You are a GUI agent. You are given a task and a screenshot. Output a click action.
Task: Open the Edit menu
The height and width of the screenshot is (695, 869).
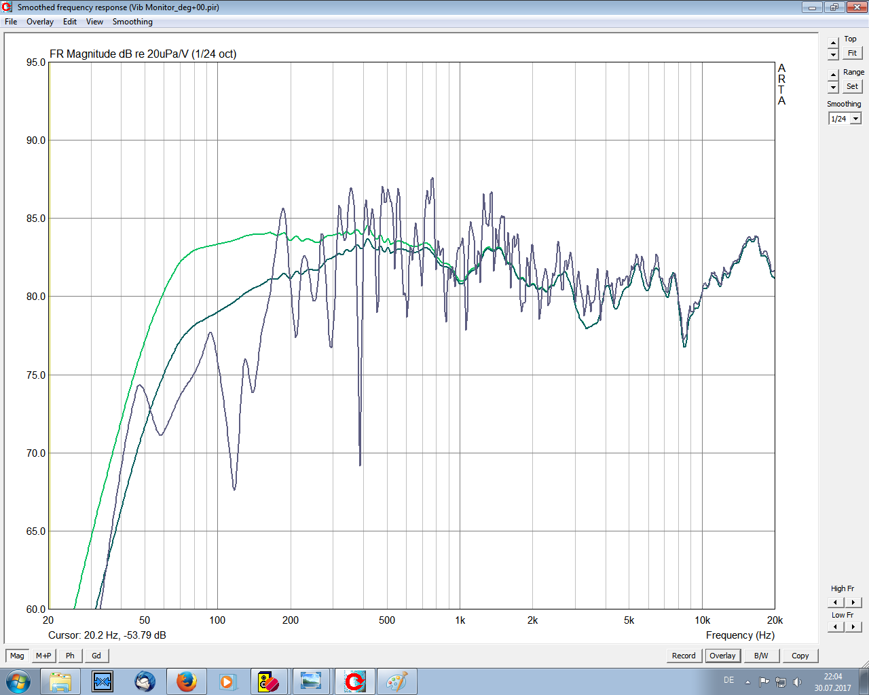(70, 22)
